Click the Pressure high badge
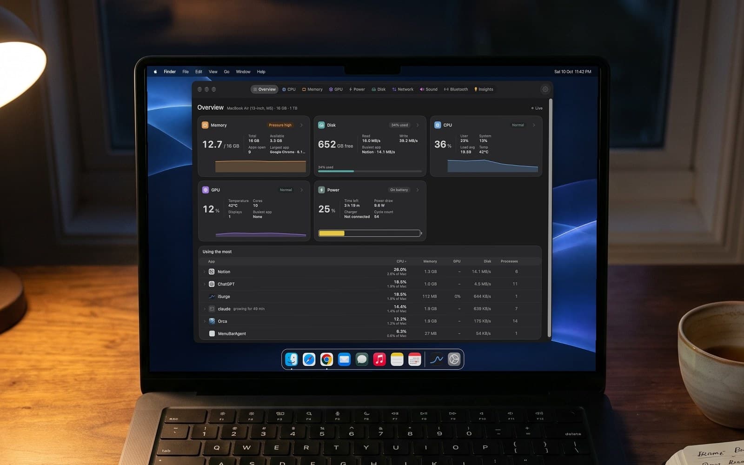 pyautogui.click(x=280, y=125)
